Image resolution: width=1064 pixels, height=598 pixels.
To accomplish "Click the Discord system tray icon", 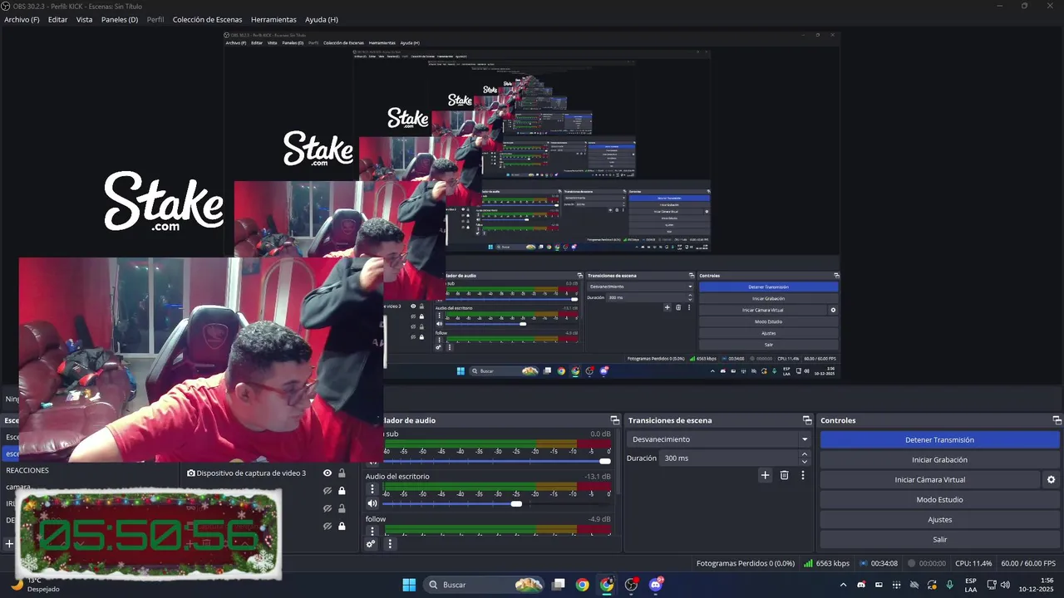I will pyautogui.click(x=861, y=585).
